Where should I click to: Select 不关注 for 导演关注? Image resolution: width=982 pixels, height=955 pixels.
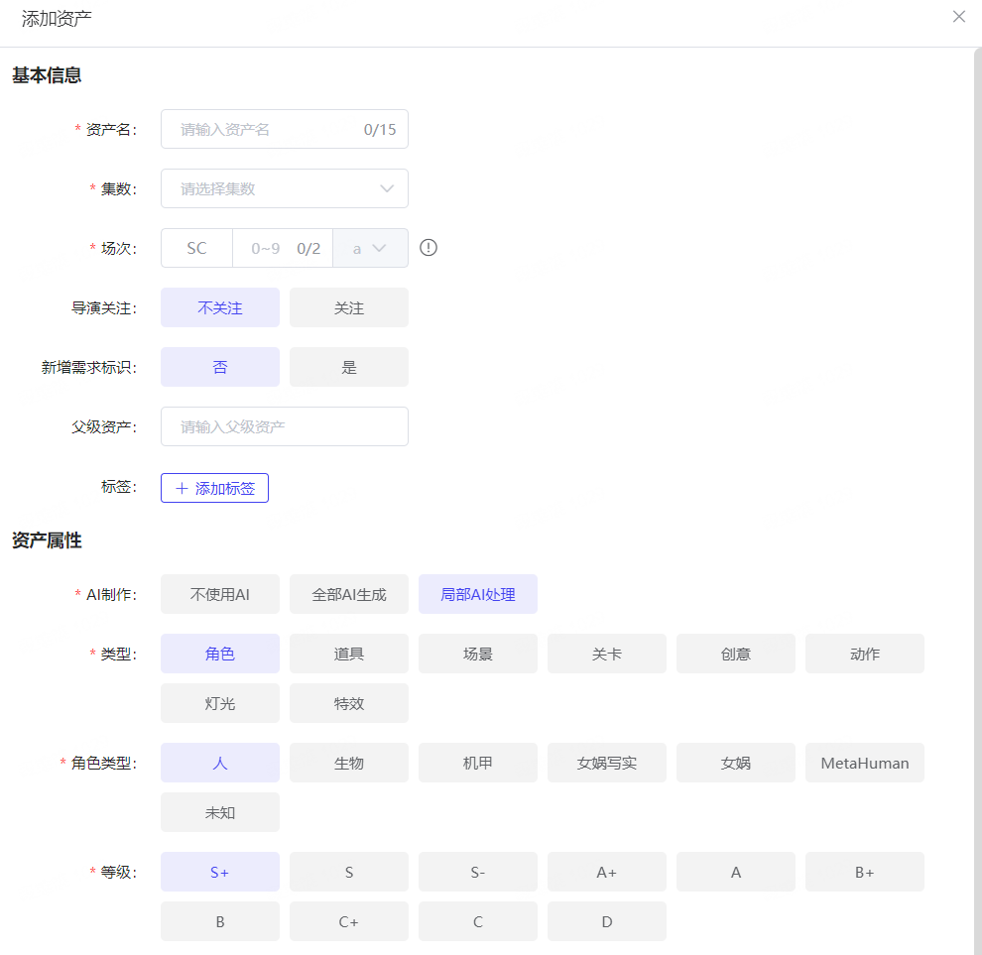tap(220, 307)
